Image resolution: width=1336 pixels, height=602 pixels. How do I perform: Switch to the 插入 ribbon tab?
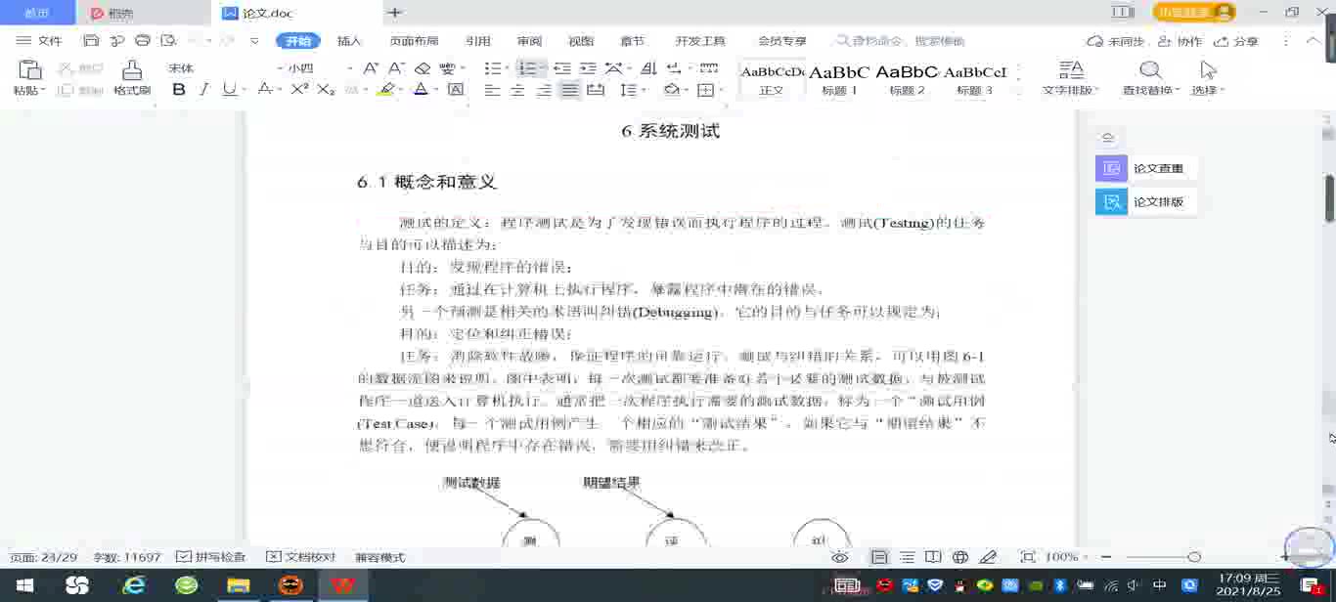coord(349,41)
